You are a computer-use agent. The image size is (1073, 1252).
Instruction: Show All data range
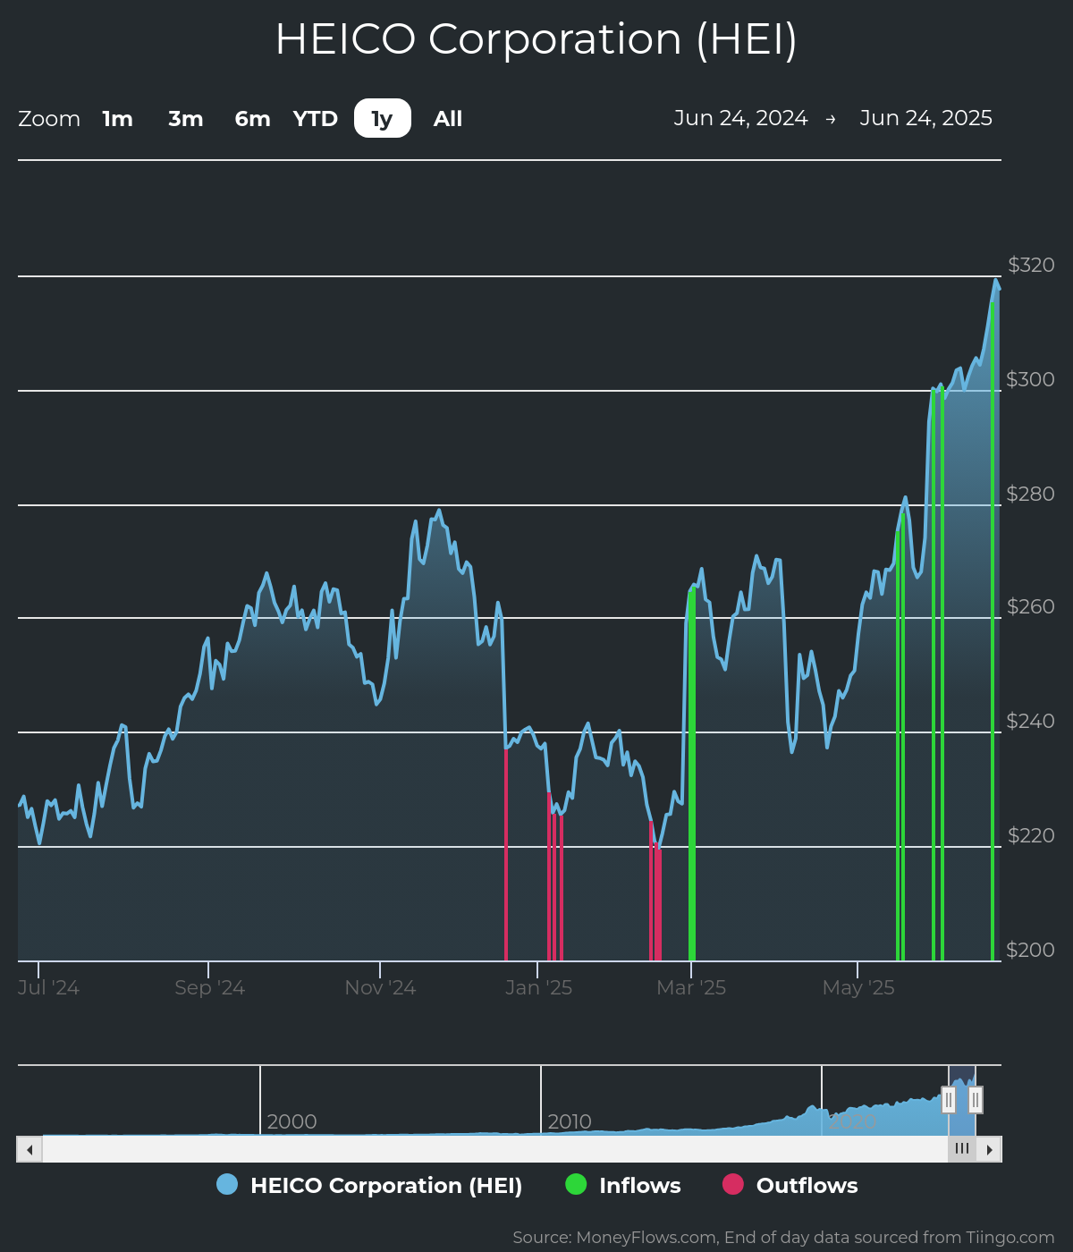[x=448, y=119]
